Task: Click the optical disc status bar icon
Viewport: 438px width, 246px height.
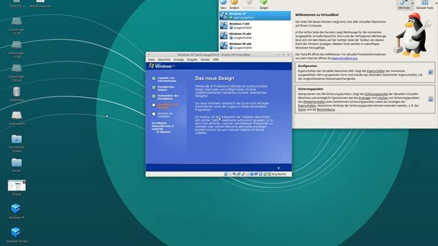Action: coord(230,174)
